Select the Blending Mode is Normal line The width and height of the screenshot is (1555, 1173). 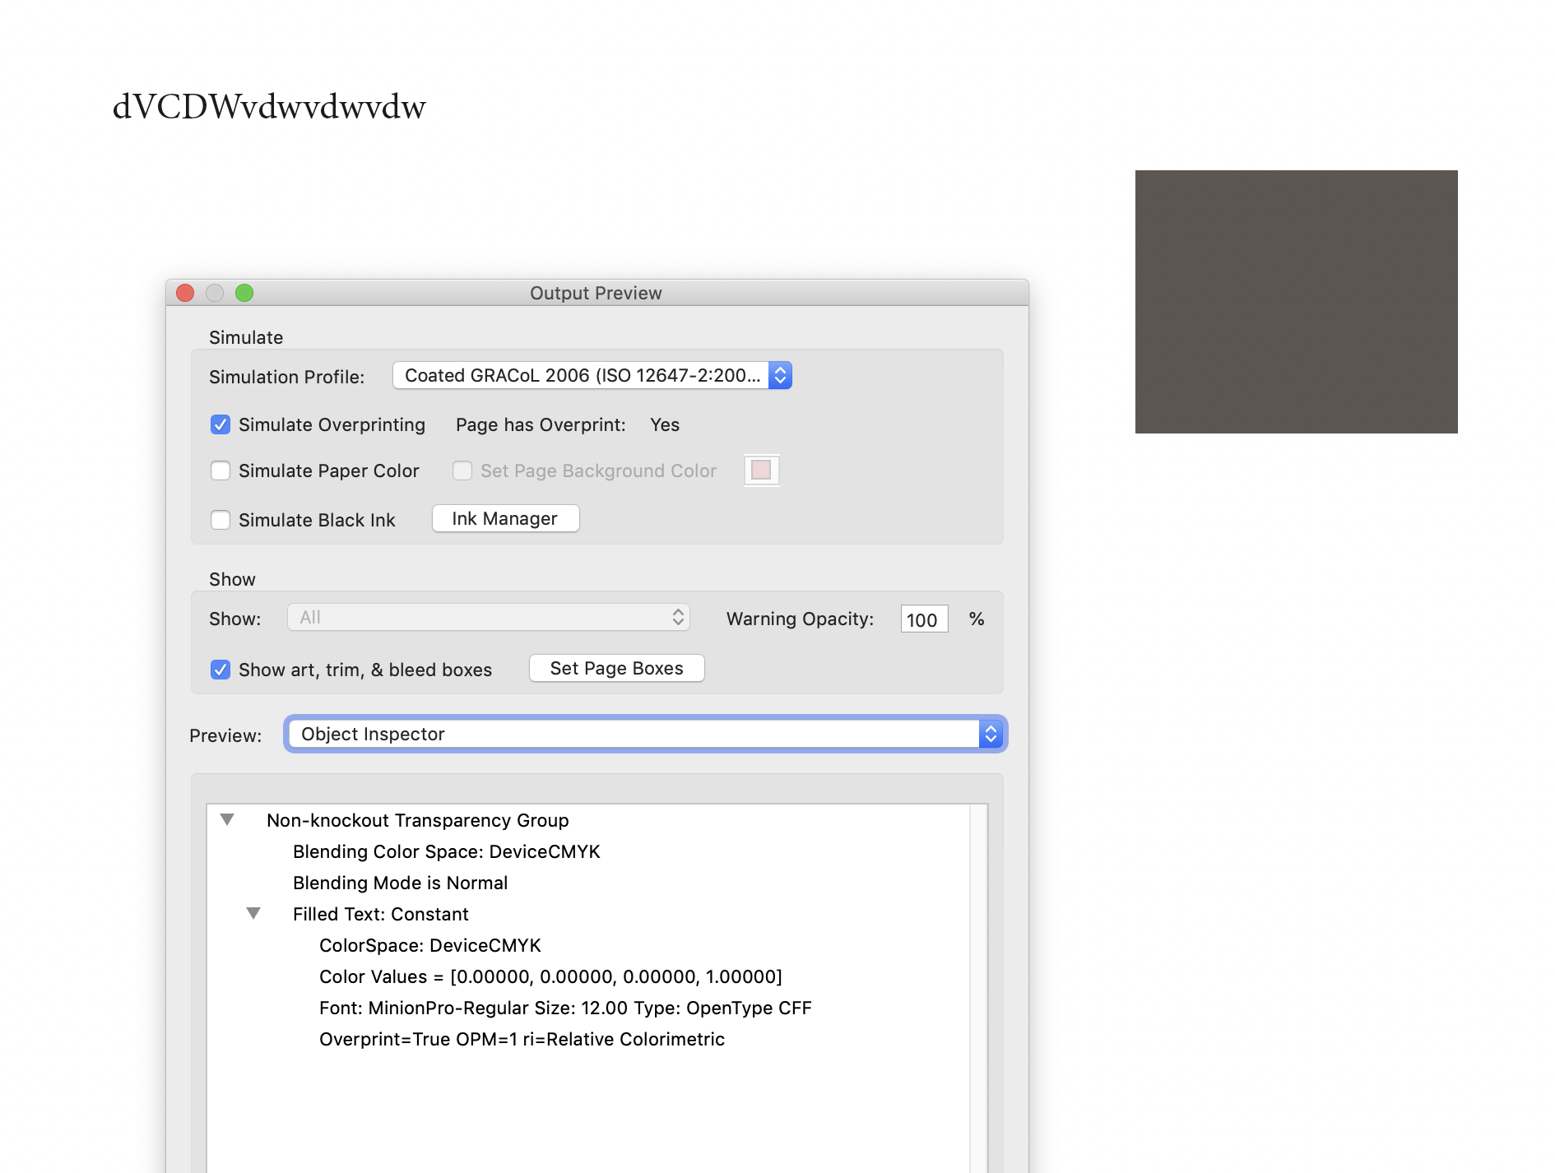(x=400, y=883)
